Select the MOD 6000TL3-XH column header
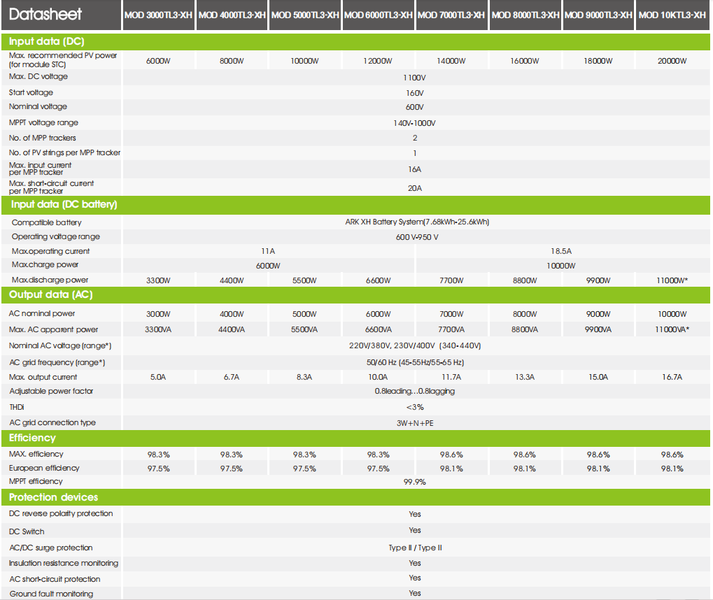This screenshot has width=713, height=600. tap(379, 15)
